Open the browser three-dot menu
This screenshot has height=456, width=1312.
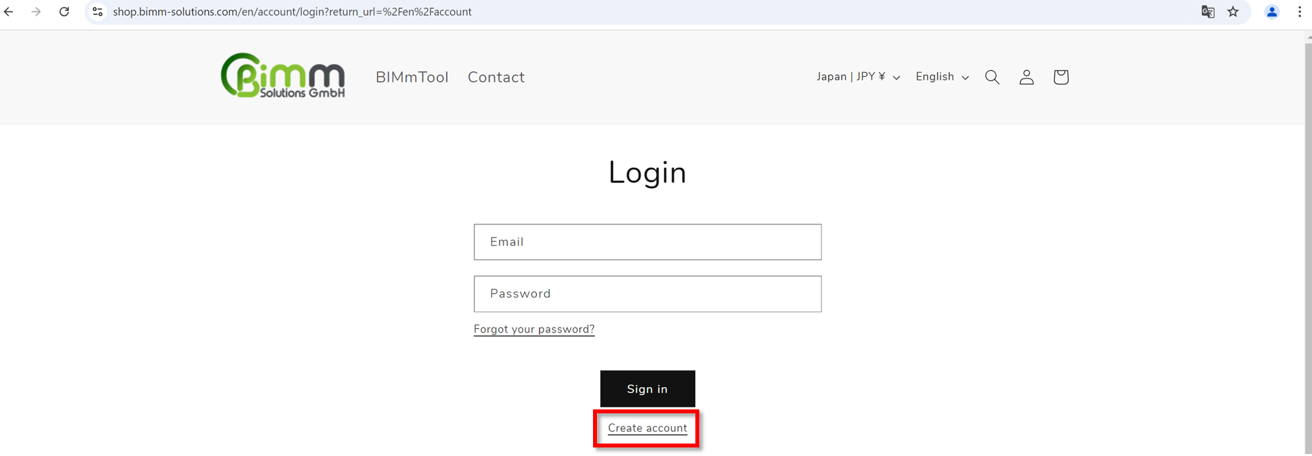pos(1300,12)
